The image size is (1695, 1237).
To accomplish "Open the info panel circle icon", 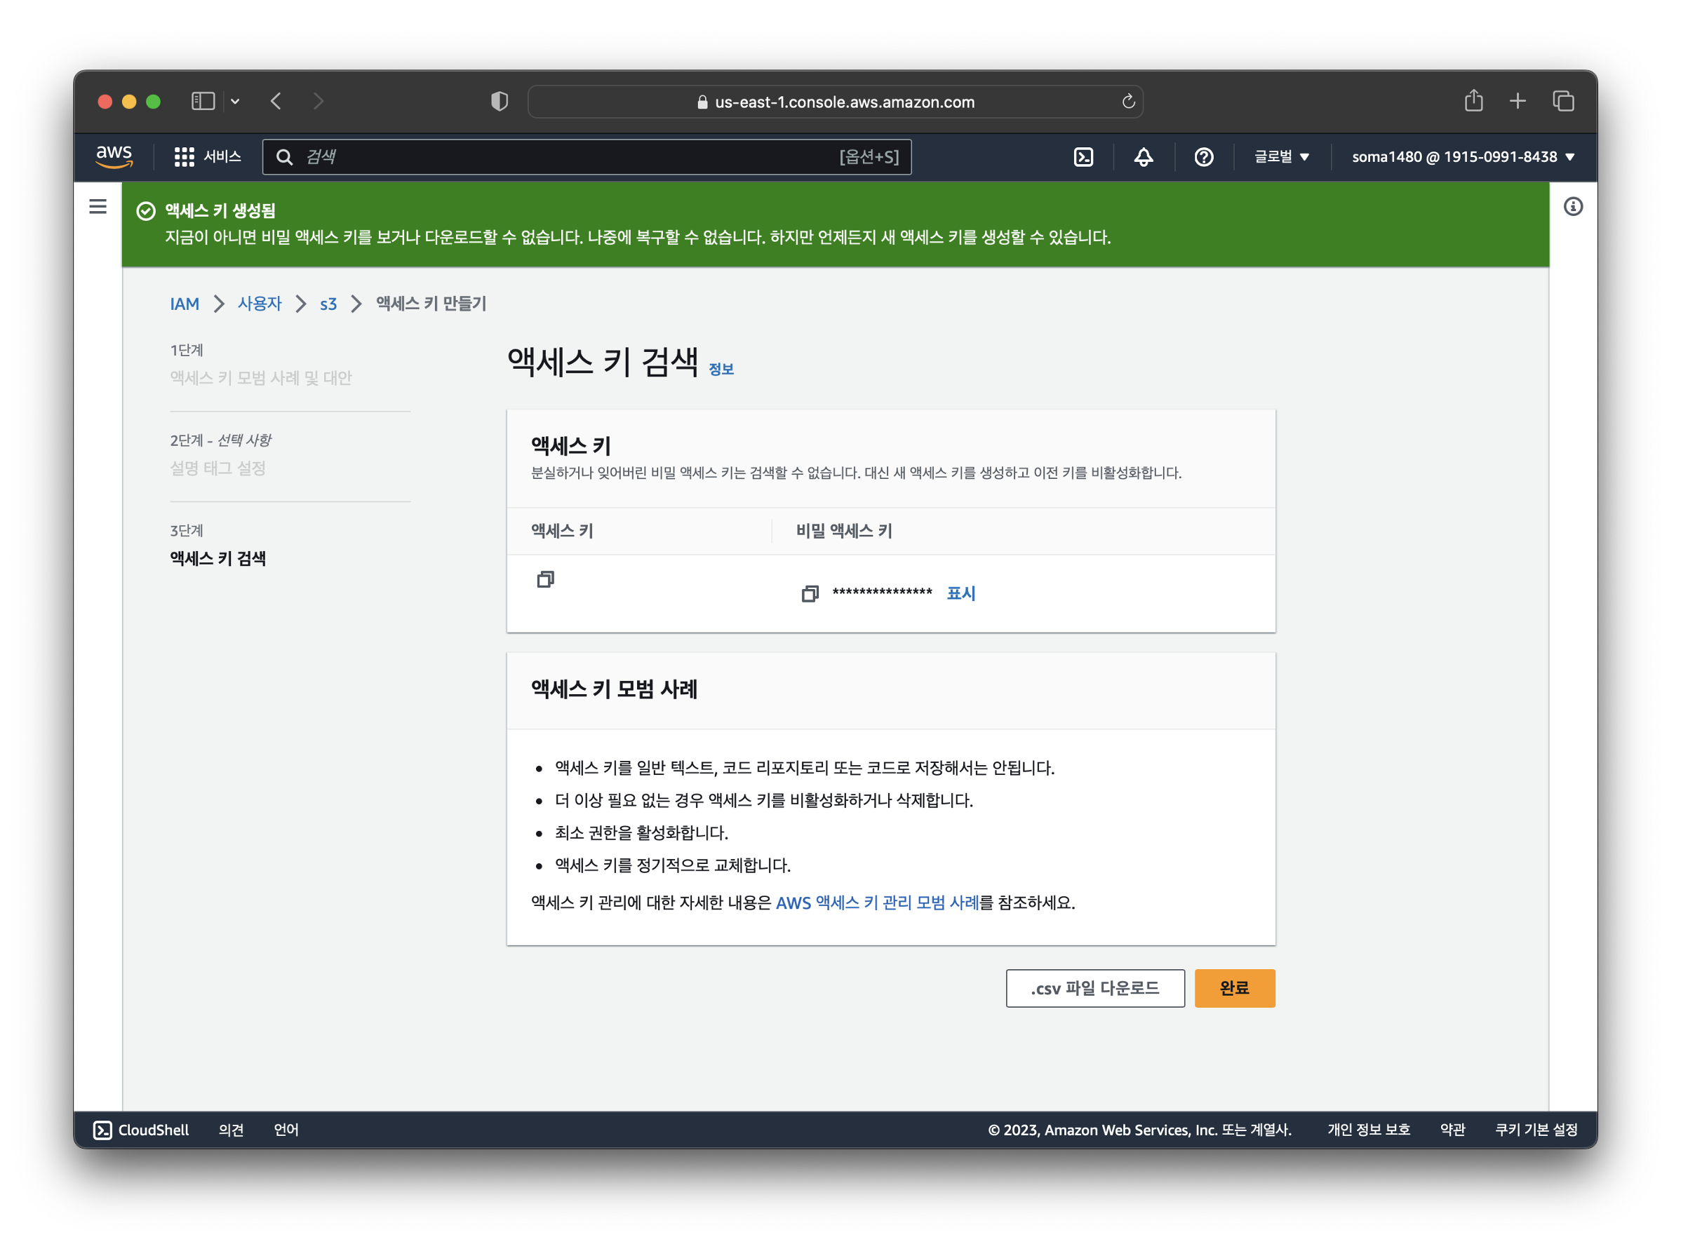I will click(1574, 207).
